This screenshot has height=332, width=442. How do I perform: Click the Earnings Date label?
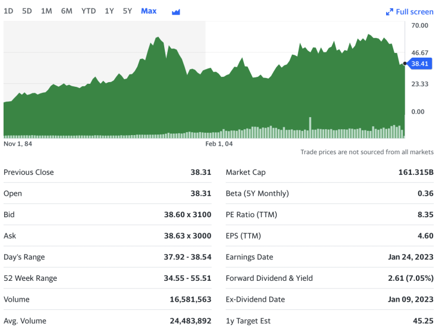pos(249,257)
